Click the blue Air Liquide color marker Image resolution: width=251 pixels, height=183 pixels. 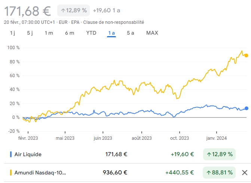point(11,154)
